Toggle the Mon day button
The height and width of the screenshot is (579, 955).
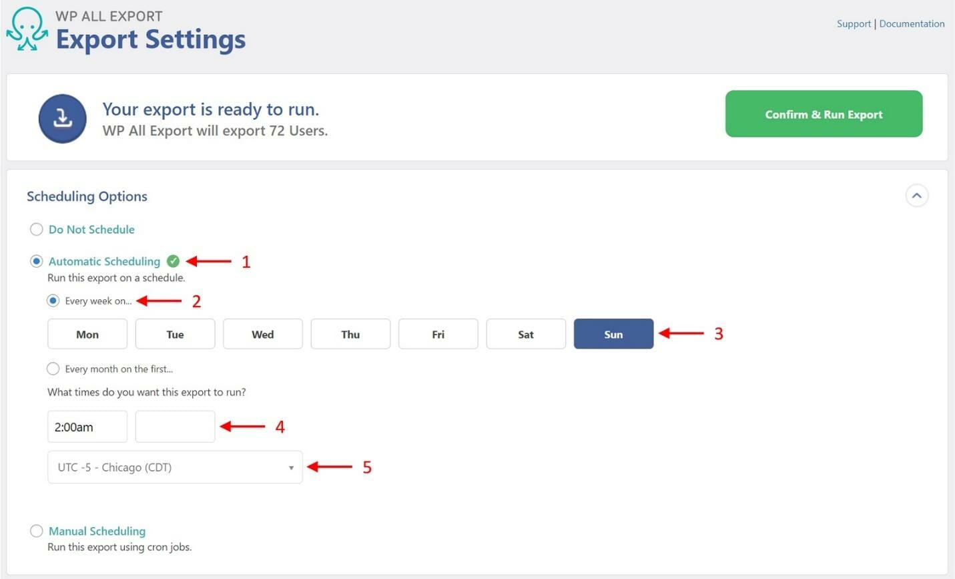(x=87, y=334)
